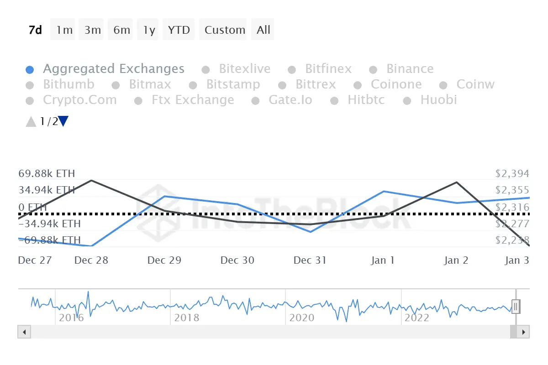Click scrollbar left arrow button
The image size is (548, 365).
click(x=24, y=332)
